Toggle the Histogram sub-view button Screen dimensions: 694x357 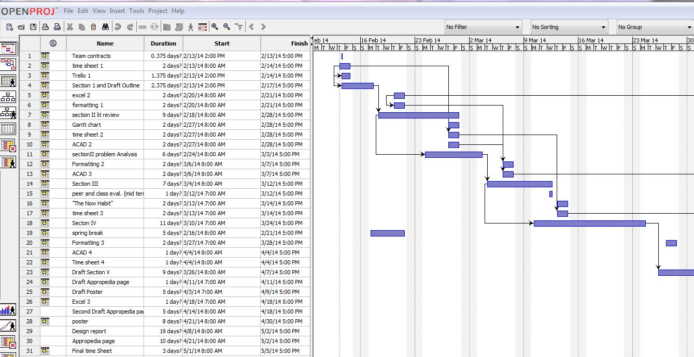coord(8,310)
